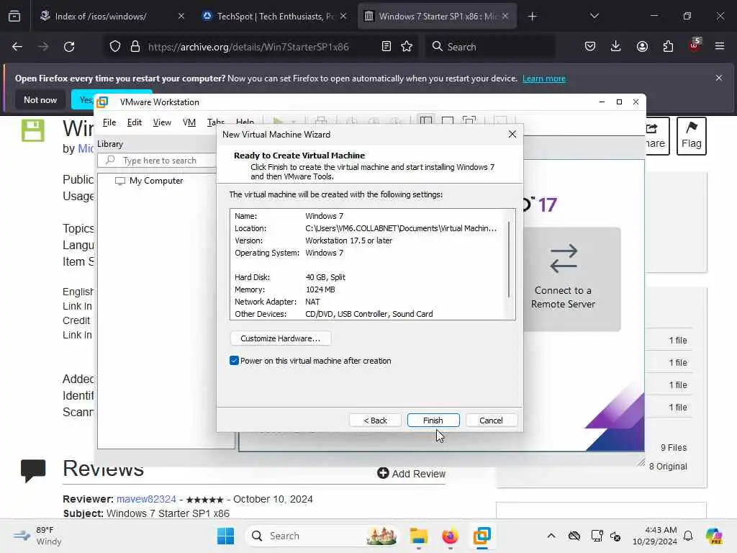Viewport: 737px width, 553px height.
Task: Click the Reviews speech bubble icon
Action: coord(33,471)
